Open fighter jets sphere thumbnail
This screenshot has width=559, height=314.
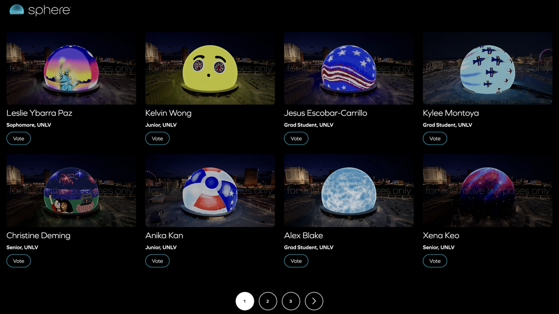pos(487,68)
